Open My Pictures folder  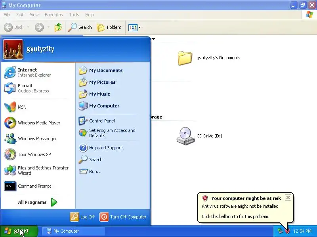pos(113,82)
